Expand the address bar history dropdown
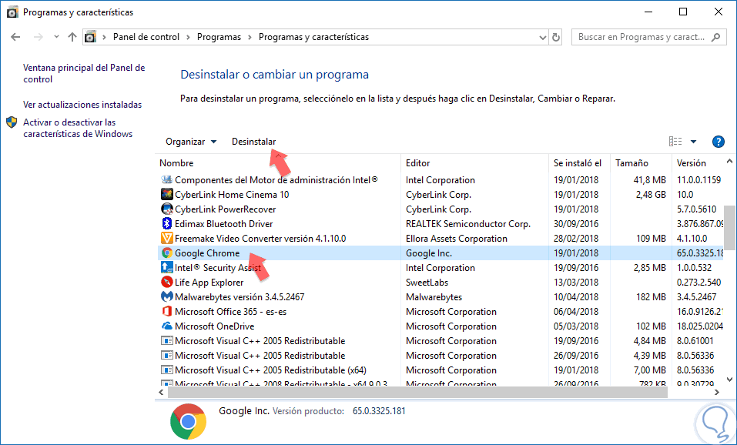 [x=543, y=37]
